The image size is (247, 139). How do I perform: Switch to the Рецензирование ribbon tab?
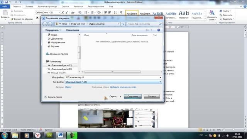pos(96,7)
